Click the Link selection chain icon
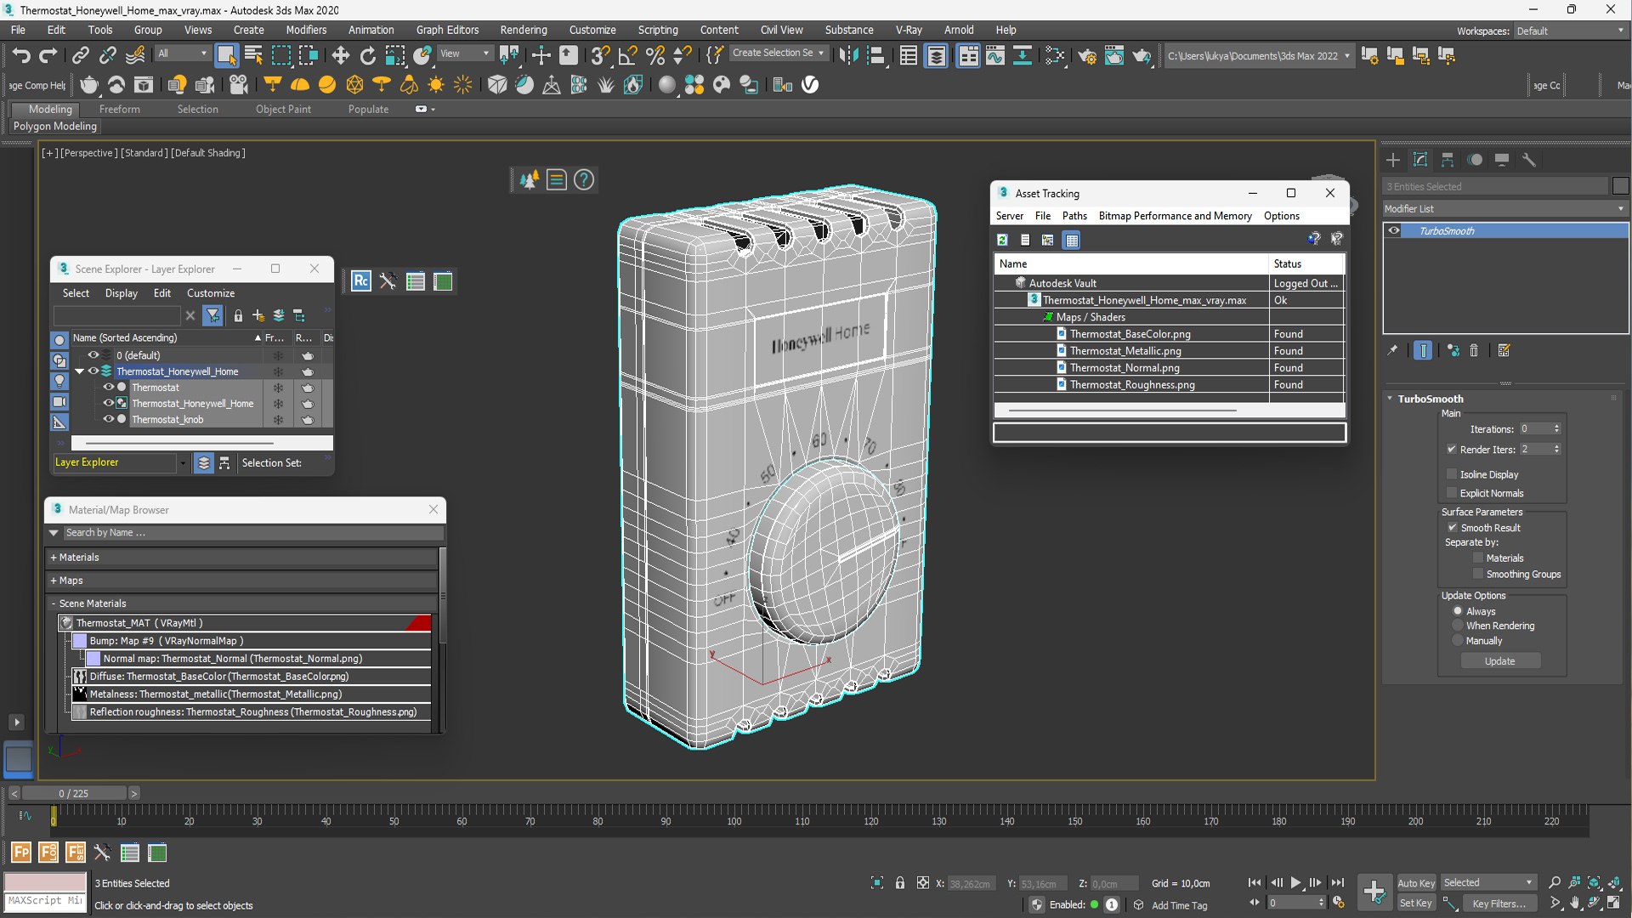 [x=80, y=56]
